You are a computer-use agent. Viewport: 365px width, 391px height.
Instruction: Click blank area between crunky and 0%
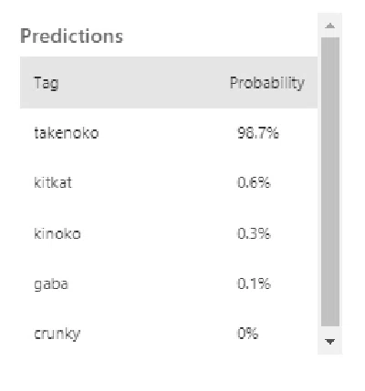[159, 334]
